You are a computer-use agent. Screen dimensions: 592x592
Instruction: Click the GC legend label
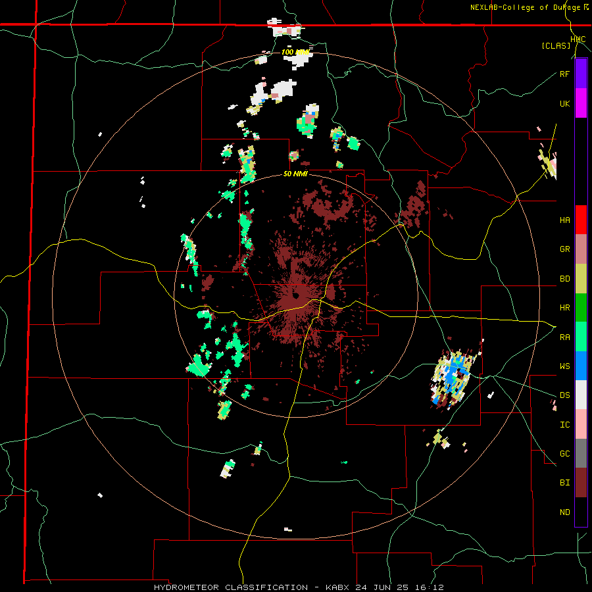[x=564, y=454]
